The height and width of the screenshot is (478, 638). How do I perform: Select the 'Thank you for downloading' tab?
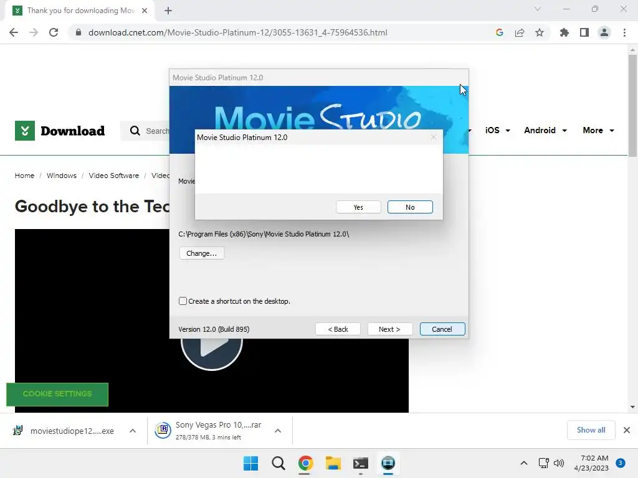(x=79, y=11)
